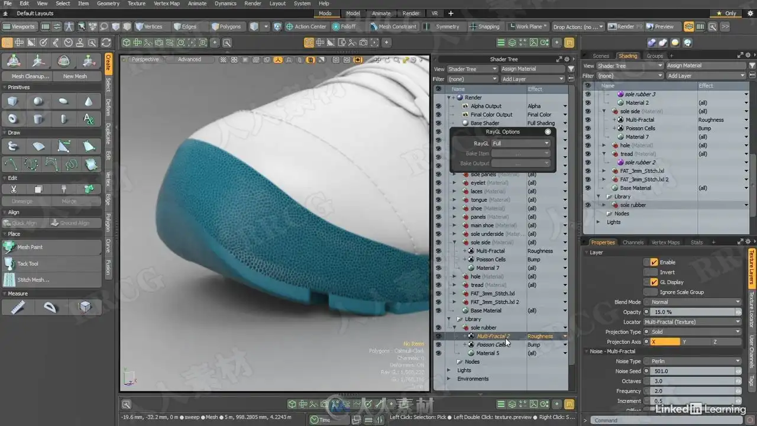Choose the Cone primitive tool
Screen dimensions: 757x426
(x=89, y=102)
